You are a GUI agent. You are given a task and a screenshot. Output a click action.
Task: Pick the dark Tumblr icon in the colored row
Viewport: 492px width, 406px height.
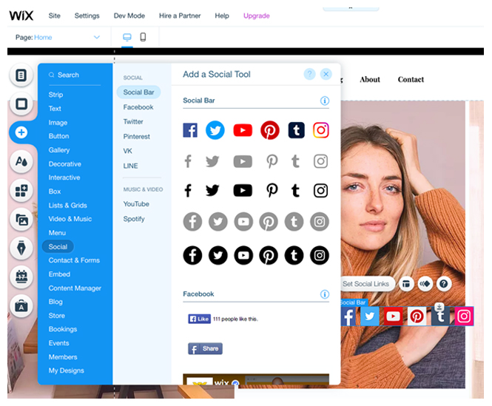(296, 130)
